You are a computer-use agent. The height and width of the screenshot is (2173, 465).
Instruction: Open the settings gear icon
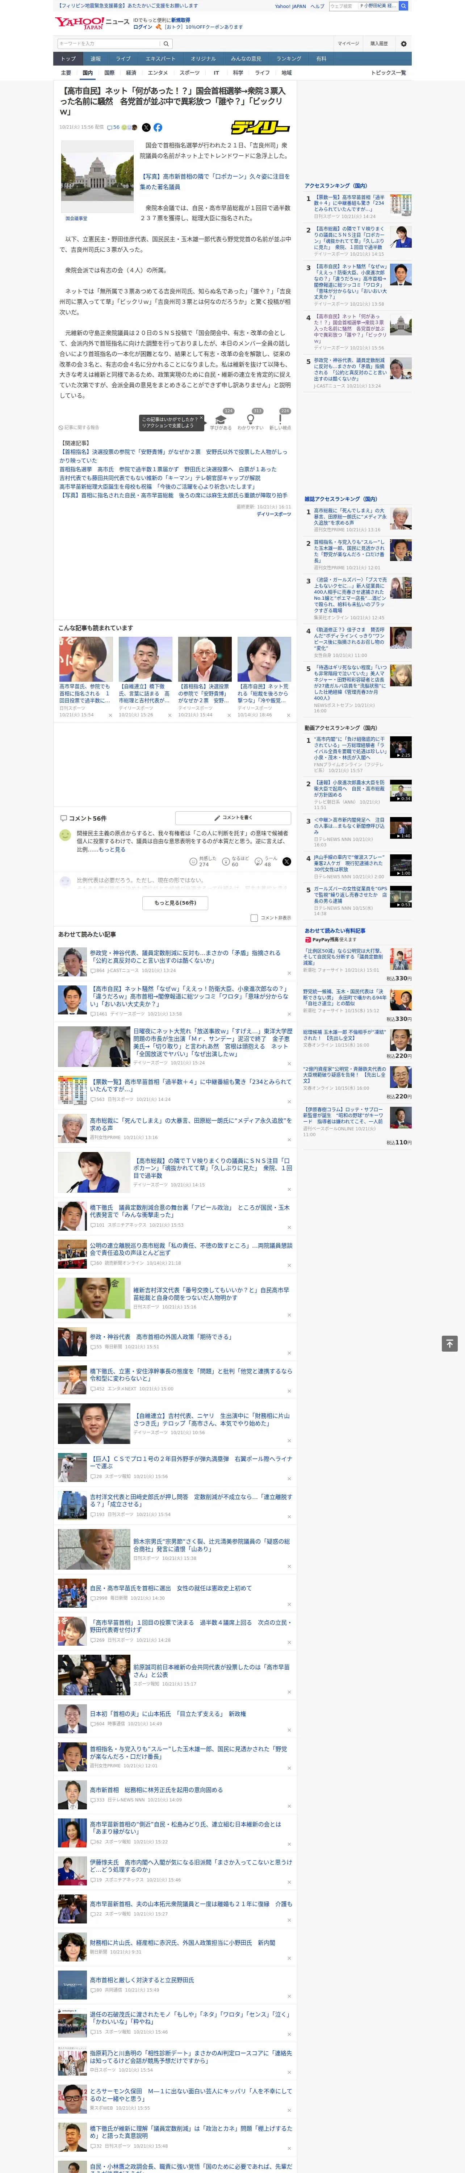click(x=403, y=43)
